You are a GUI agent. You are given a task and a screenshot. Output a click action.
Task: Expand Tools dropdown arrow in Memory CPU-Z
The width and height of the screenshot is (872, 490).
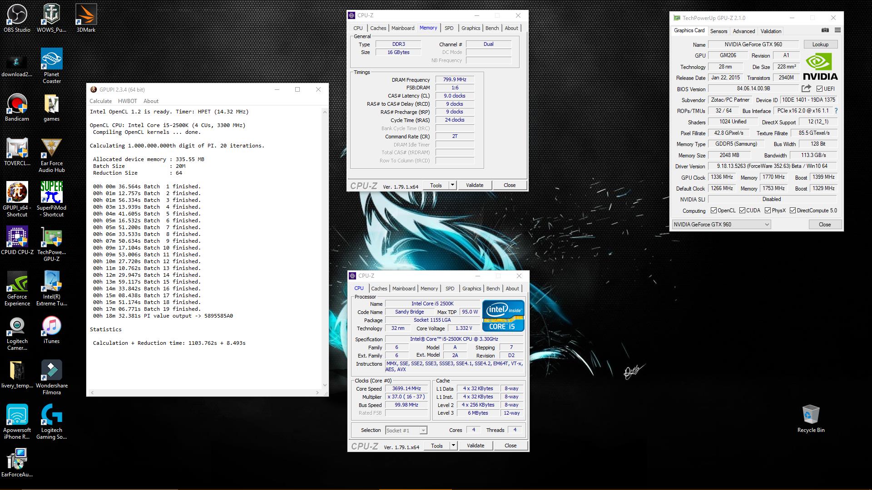coord(452,185)
